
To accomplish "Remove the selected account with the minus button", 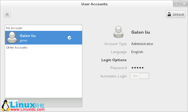I will click(x=15, y=103).
